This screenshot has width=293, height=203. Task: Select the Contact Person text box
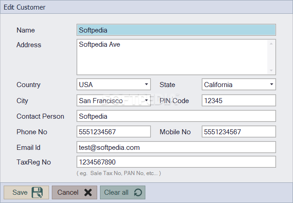tap(176, 116)
